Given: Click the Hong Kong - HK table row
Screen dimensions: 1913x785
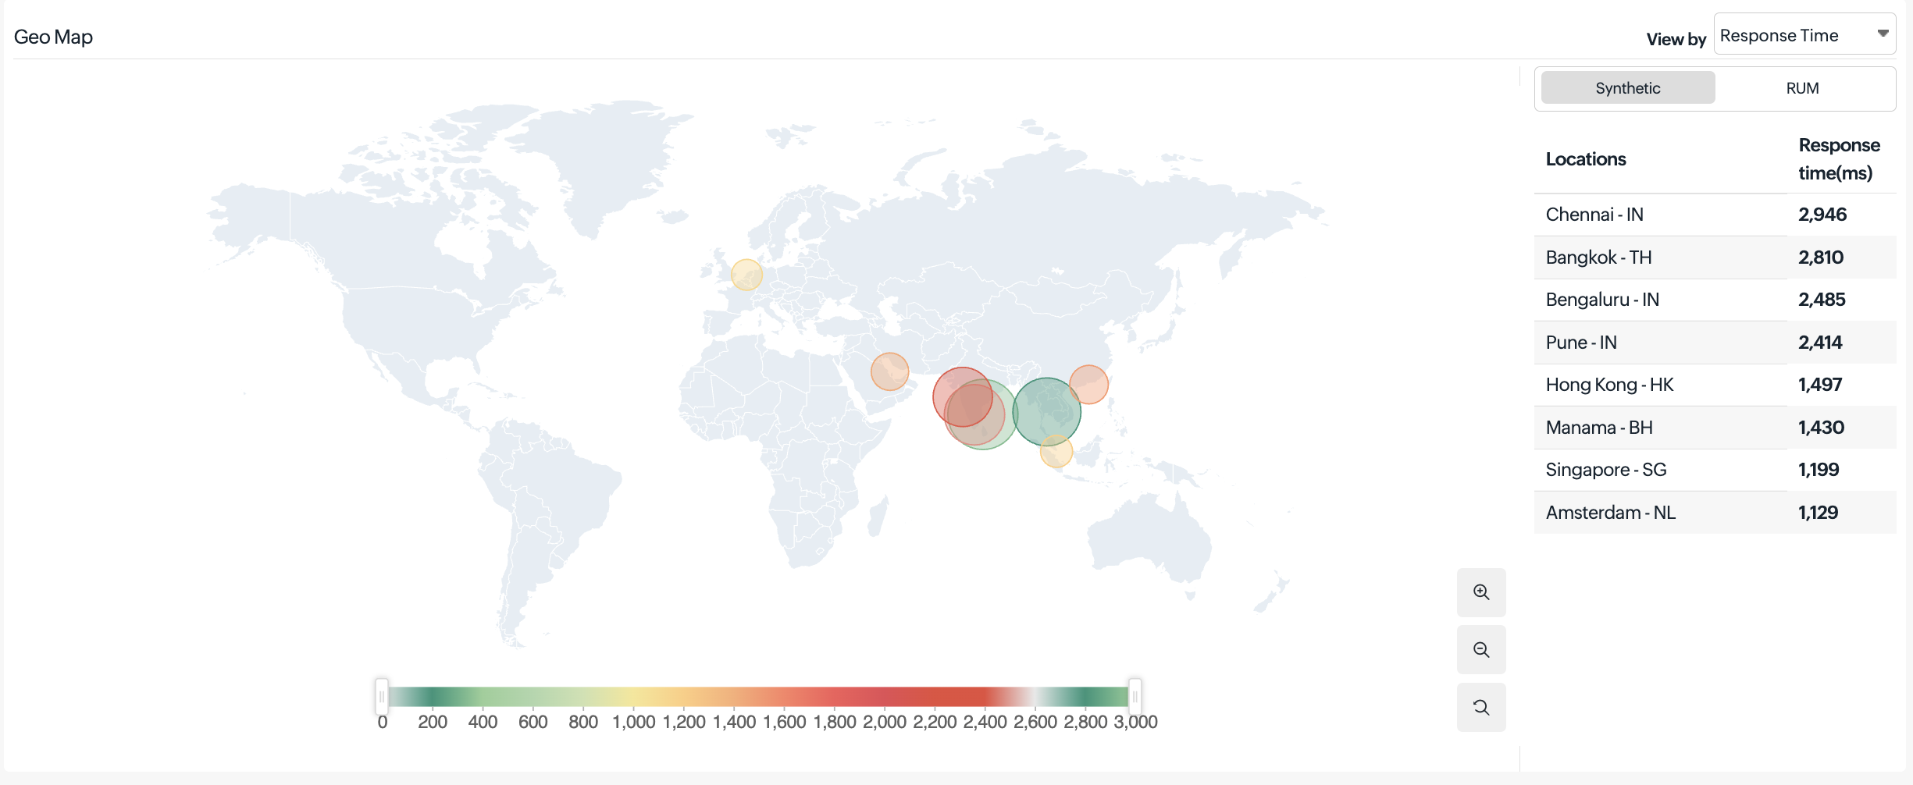Looking at the screenshot, I should coord(1714,385).
